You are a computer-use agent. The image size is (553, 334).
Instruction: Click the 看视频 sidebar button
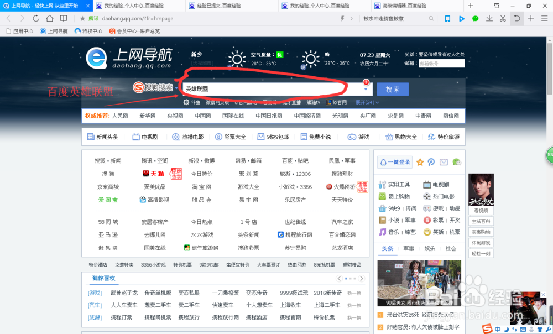(x=481, y=211)
